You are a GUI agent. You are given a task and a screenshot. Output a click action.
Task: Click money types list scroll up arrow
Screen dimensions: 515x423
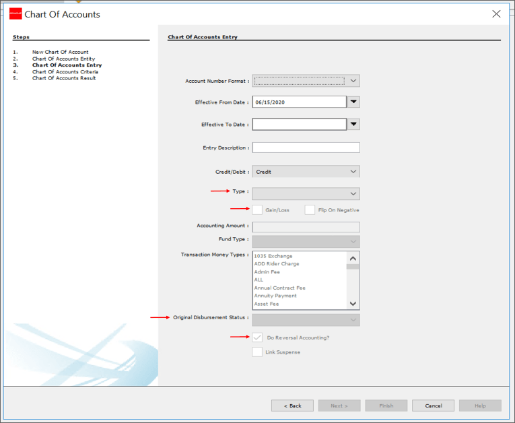pyautogui.click(x=353, y=259)
